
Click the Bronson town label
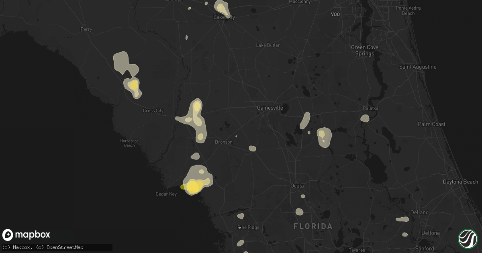(x=223, y=142)
